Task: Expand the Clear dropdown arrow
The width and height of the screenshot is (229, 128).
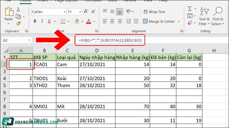Action: [x=195, y=23]
